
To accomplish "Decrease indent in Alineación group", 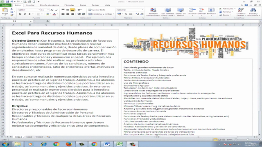I will pos(79,14).
